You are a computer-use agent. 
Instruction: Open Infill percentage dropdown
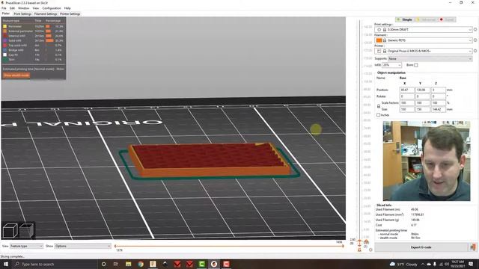[391, 65]
